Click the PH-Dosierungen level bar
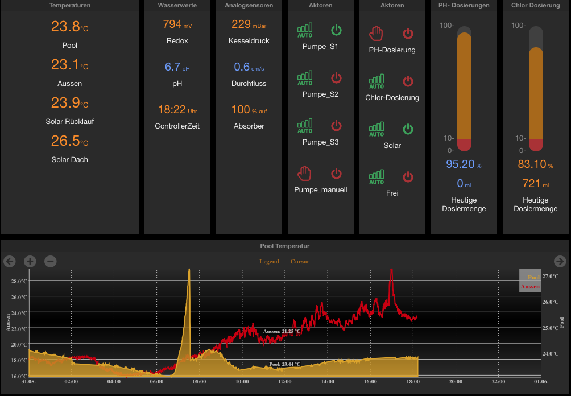 [464, 89]
